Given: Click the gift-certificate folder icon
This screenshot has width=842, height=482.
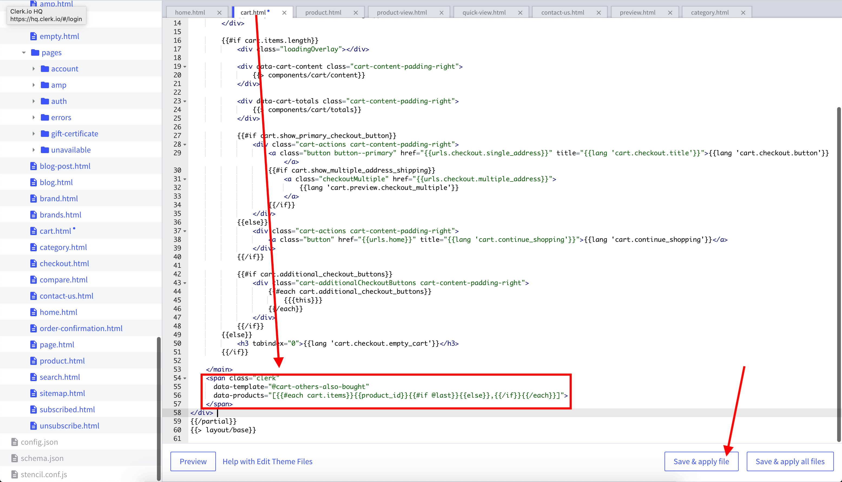Looking at the screenshot, I should click(x=45, y=134).
